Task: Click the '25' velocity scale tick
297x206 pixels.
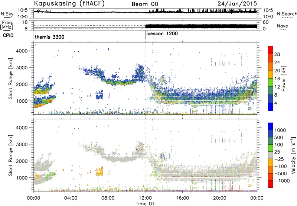Action: coord(277,152)
